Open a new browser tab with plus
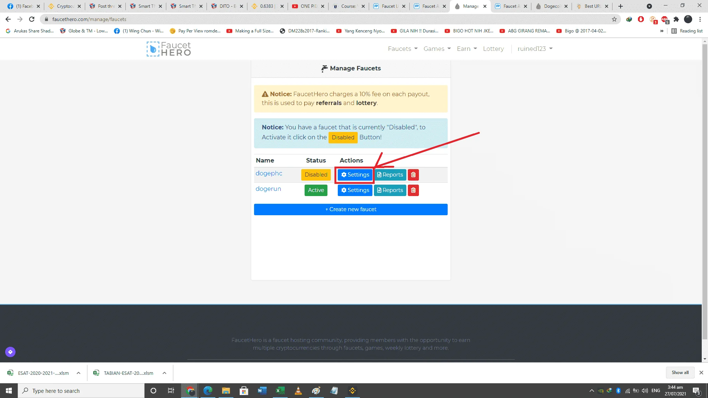708x398 pixels. coord(621,6)
